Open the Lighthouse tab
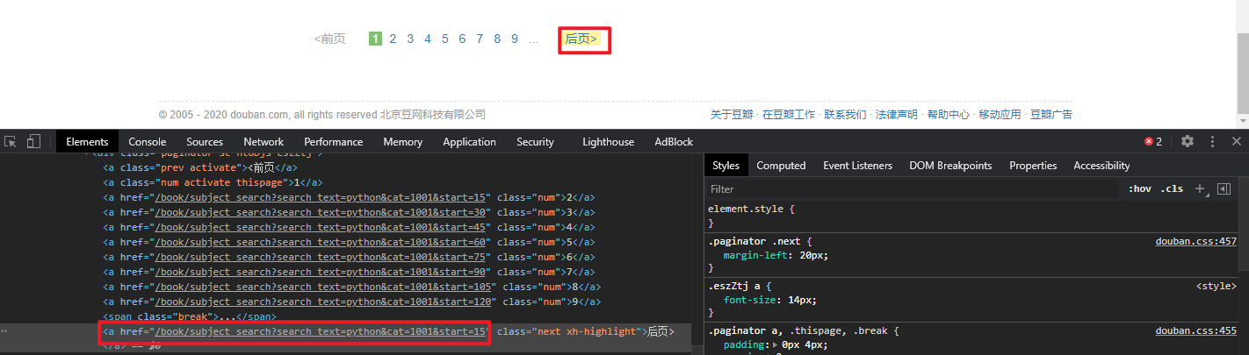 [608, 141]
